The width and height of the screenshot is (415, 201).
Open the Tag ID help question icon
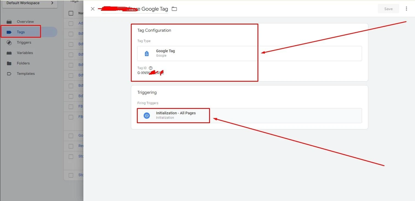151,68
